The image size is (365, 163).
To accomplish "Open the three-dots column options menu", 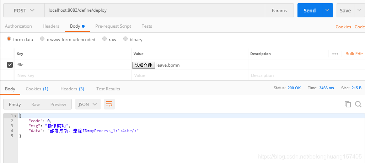I will tap(335, 54).
